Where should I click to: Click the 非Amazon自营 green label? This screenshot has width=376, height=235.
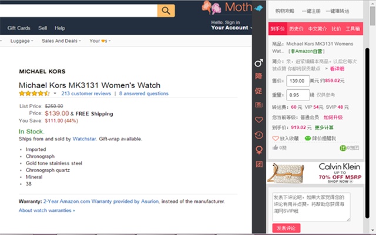point(307,51)
